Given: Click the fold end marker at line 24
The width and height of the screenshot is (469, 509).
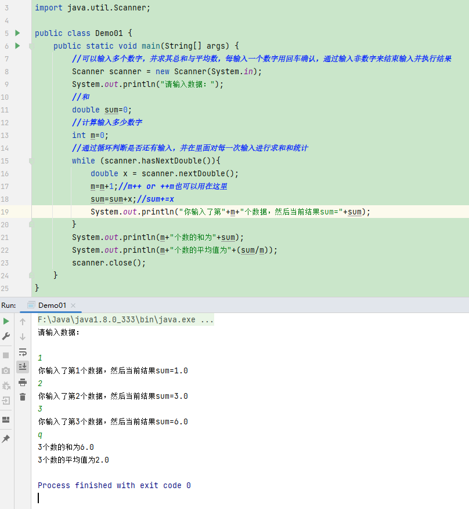Looking at the screenshot, I should click(31, 275).
